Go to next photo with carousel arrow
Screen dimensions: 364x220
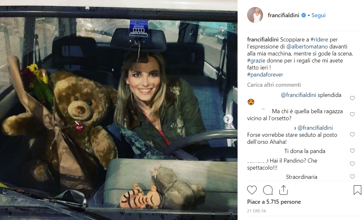[x=228, y=119]
